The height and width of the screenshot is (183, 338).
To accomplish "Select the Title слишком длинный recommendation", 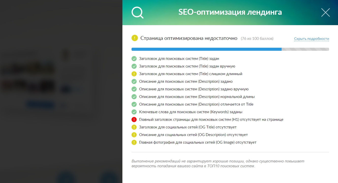I will click(x=190, y=74).
